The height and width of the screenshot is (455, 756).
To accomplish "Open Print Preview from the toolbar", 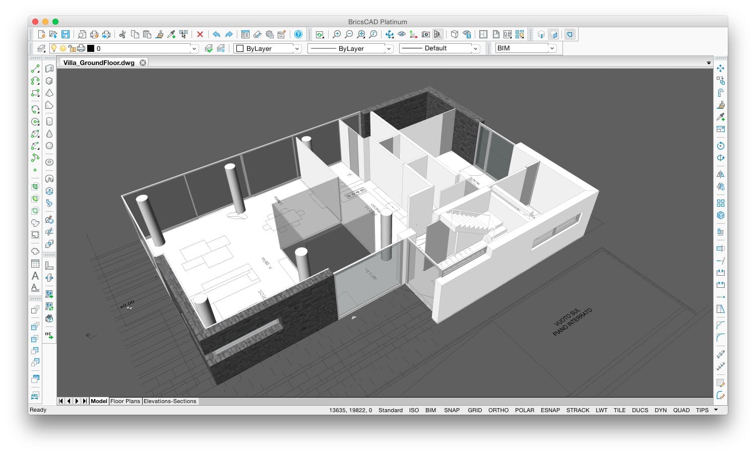I will coord(82,34).
